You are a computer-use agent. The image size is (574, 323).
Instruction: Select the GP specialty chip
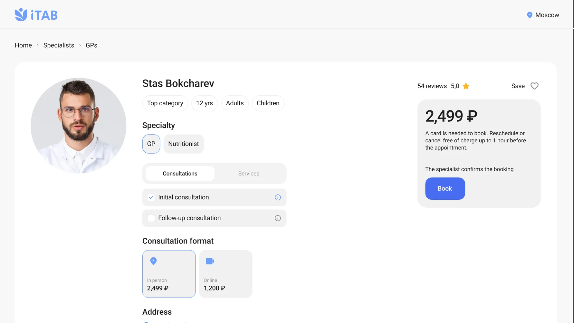[151, 144]
